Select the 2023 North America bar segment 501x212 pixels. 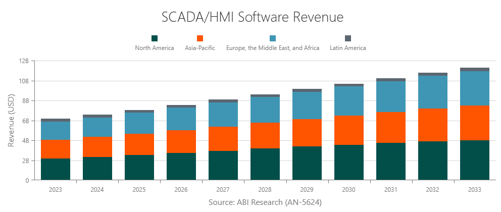(x=56, y=169)
